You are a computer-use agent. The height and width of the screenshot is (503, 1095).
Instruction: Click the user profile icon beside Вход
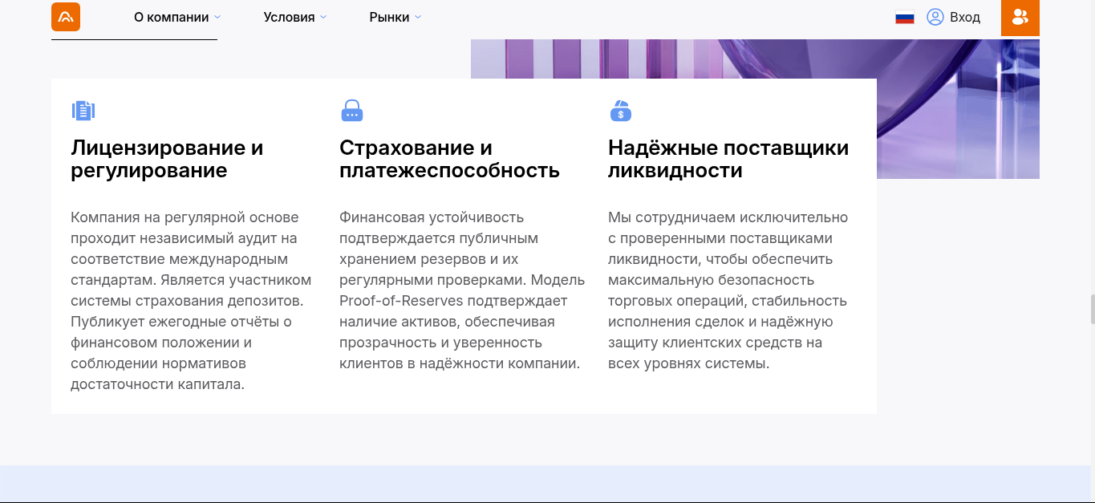[935, 17]
